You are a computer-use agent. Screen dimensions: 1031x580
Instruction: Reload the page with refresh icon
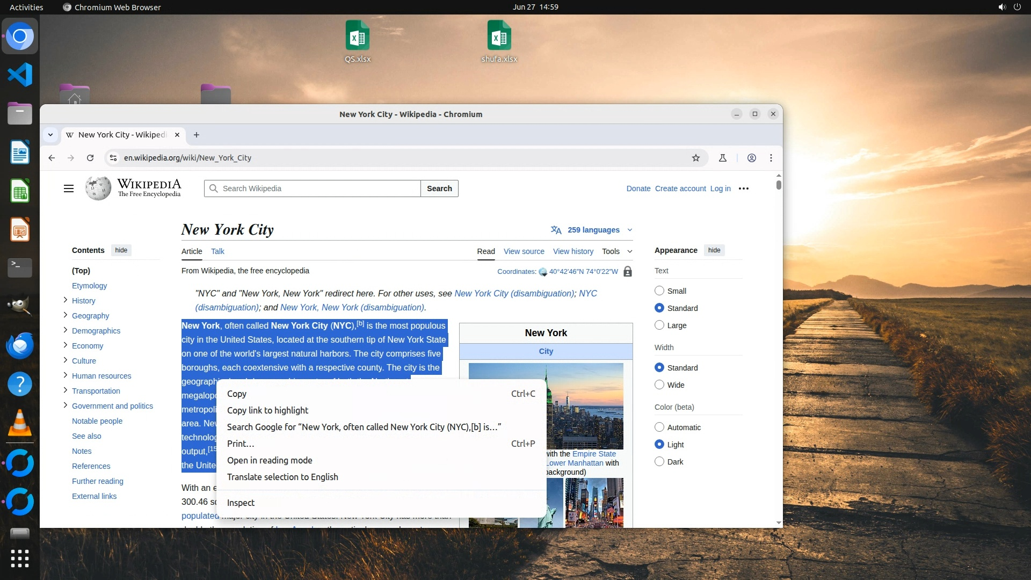point(90,158)
